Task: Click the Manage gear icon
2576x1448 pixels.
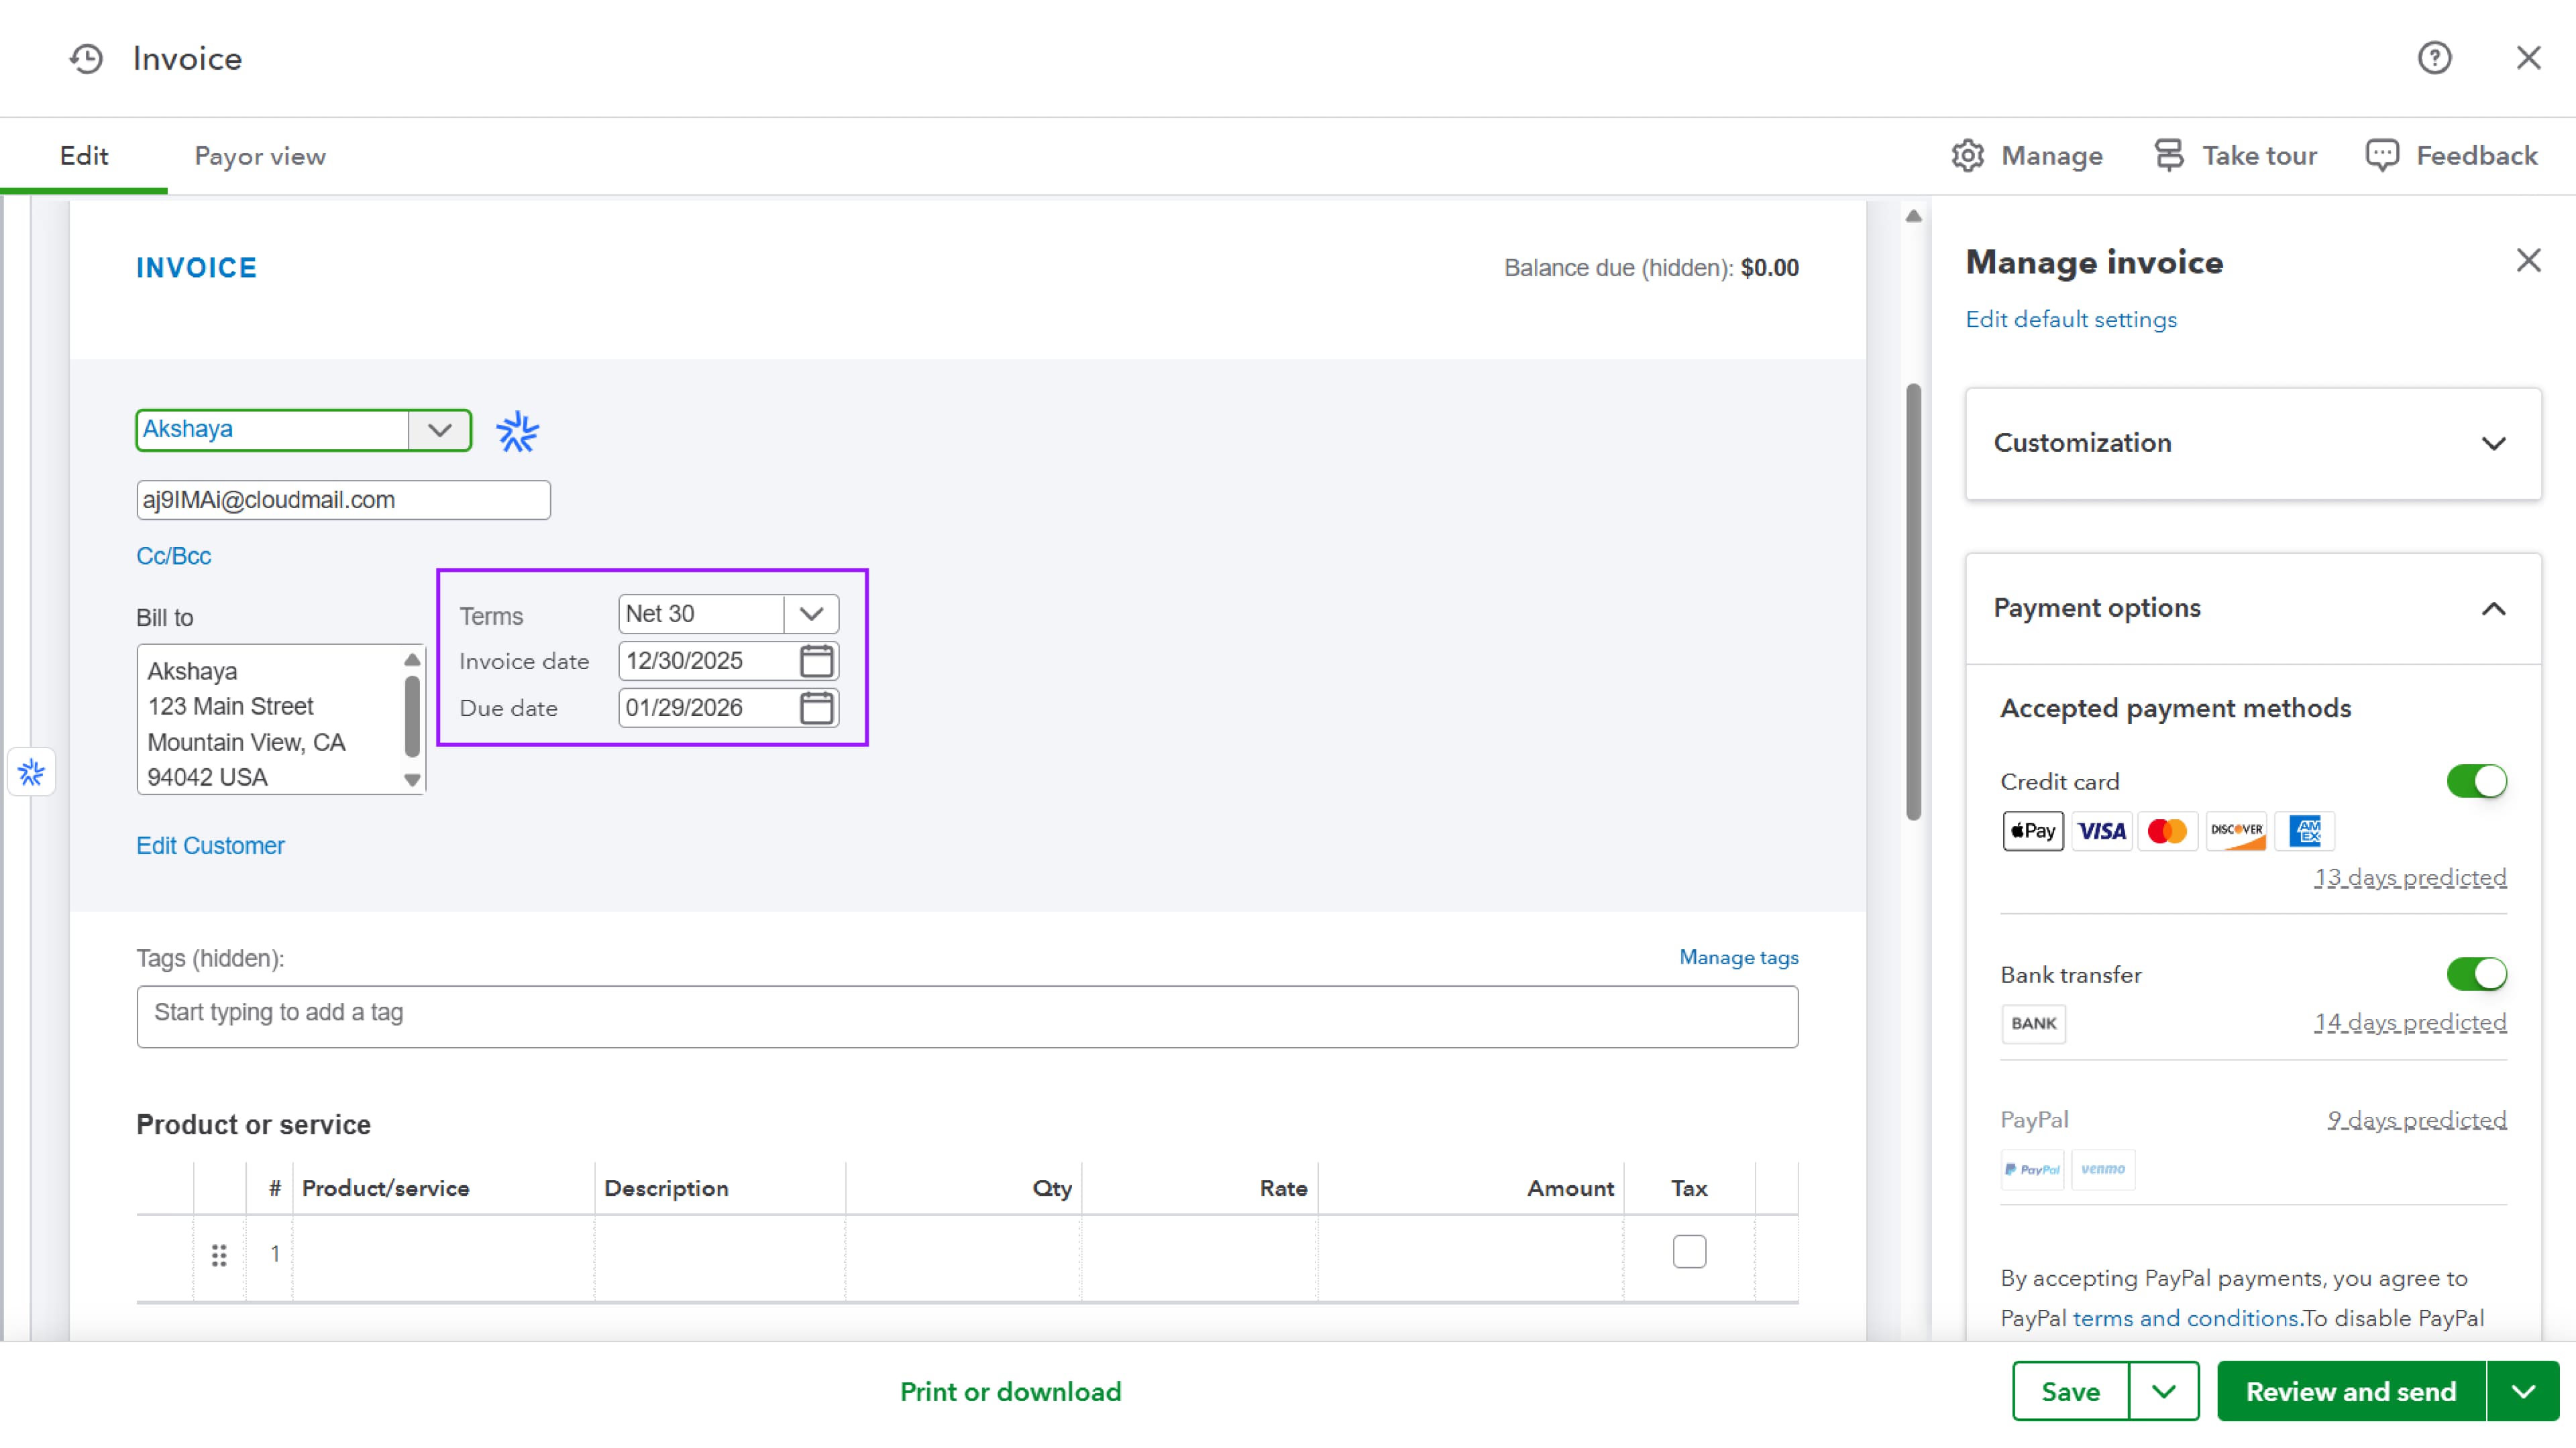Action: click(1967, 156)
